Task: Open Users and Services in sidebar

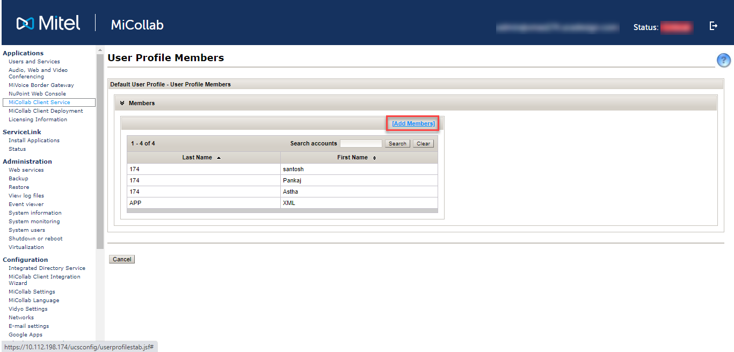Action: click(34, 62)
